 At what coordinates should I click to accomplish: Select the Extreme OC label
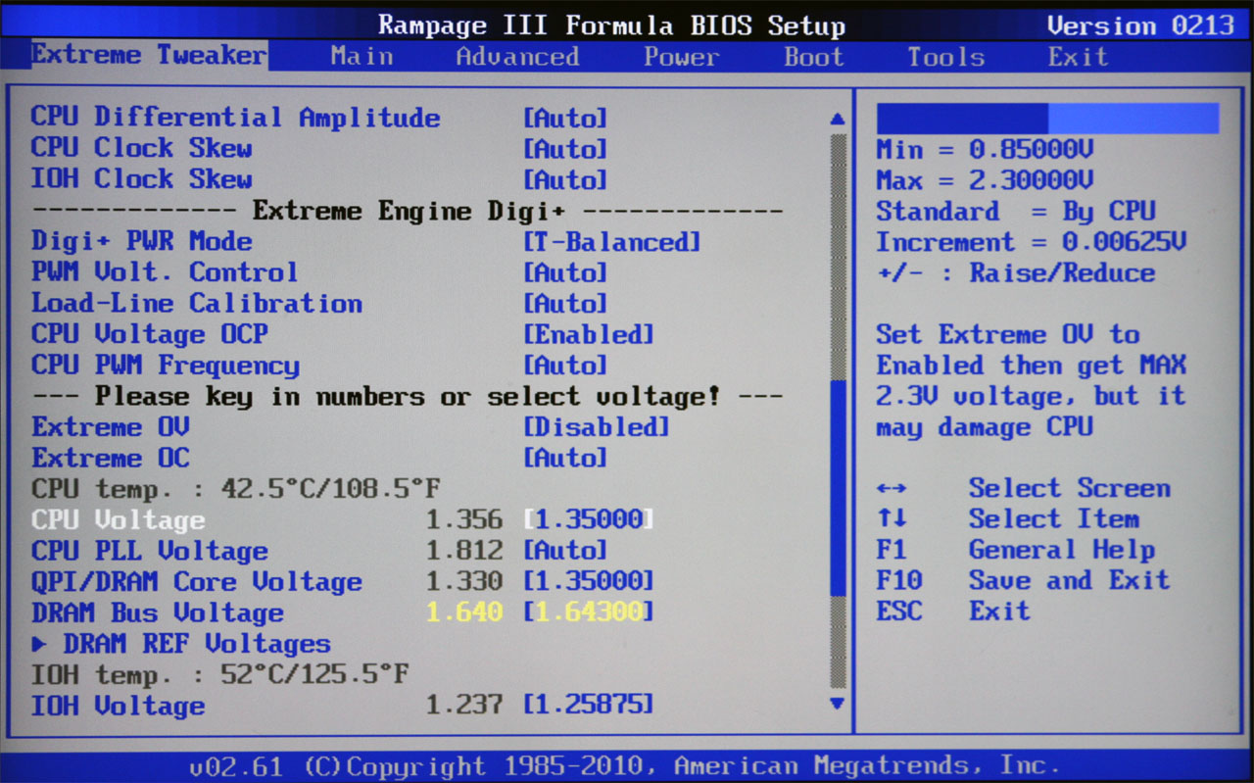click(110, 458)
